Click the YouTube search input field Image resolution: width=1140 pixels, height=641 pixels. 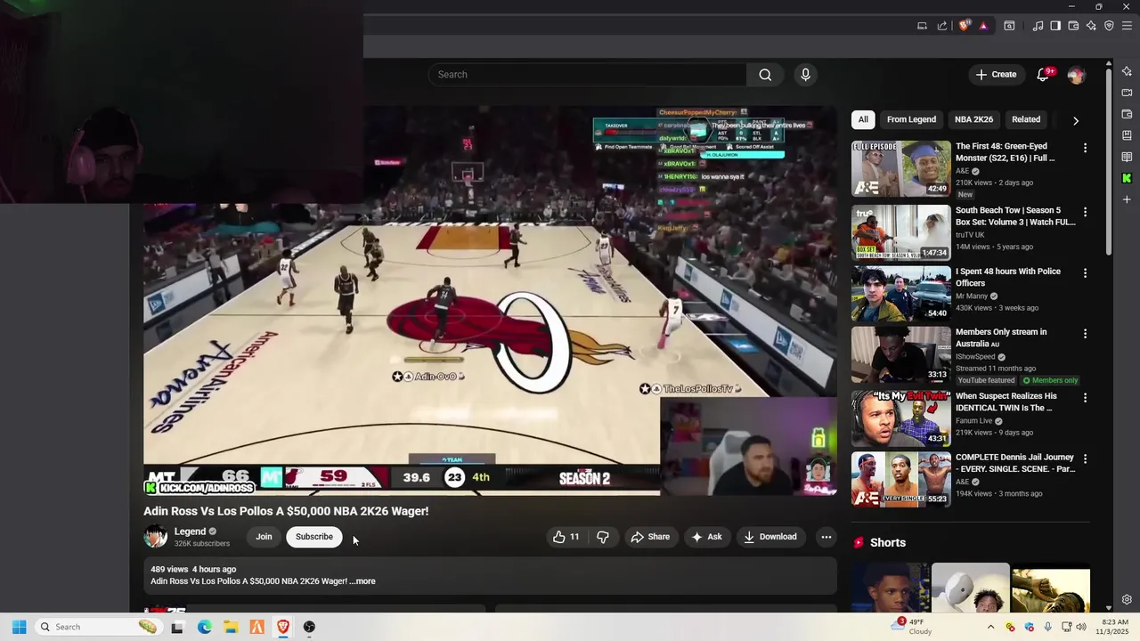click(x=587, y=75)
